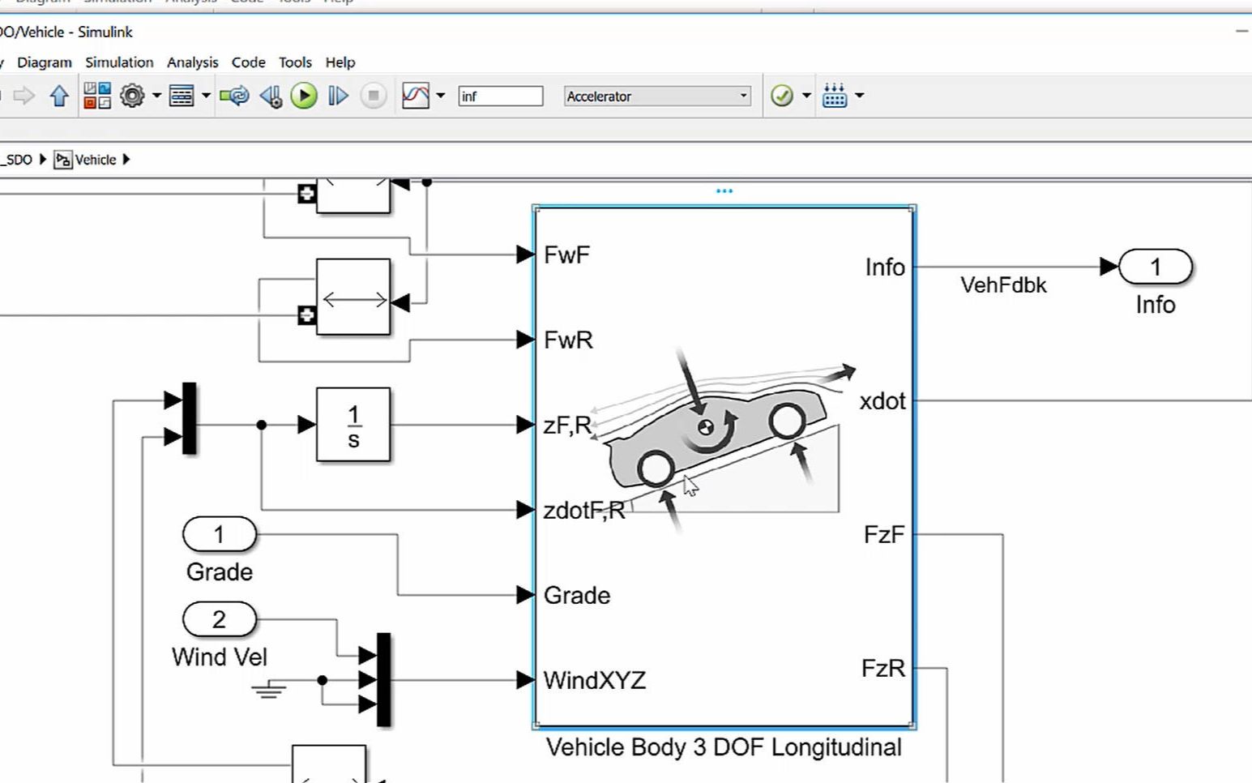Click the _SDO breadcrumb item
The image size is (1252, 783).
pyautogui.click(x=16, y=160)
